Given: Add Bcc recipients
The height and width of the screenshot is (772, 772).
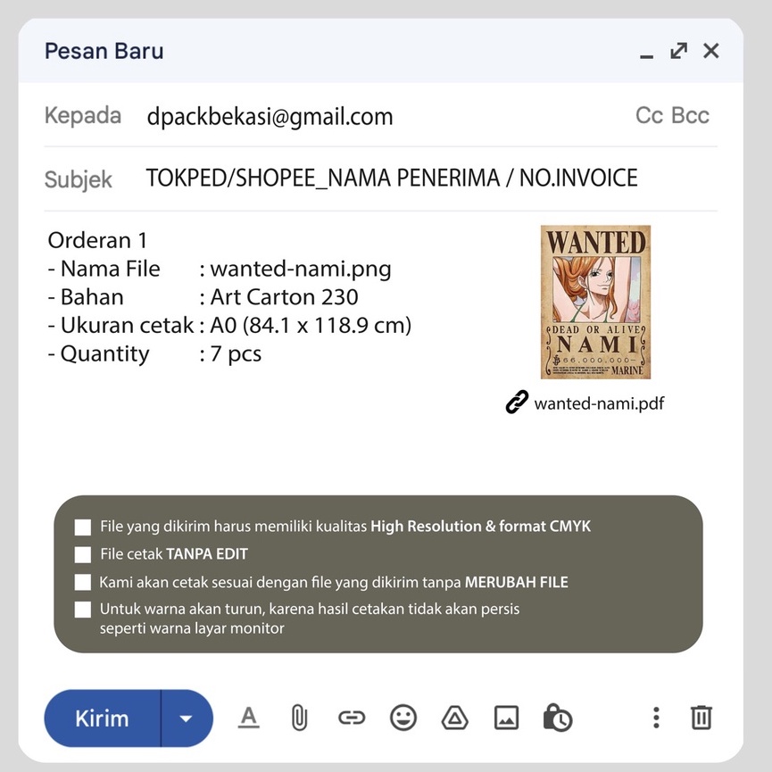Looking at the screenshot, I should (x=690, y=116).
